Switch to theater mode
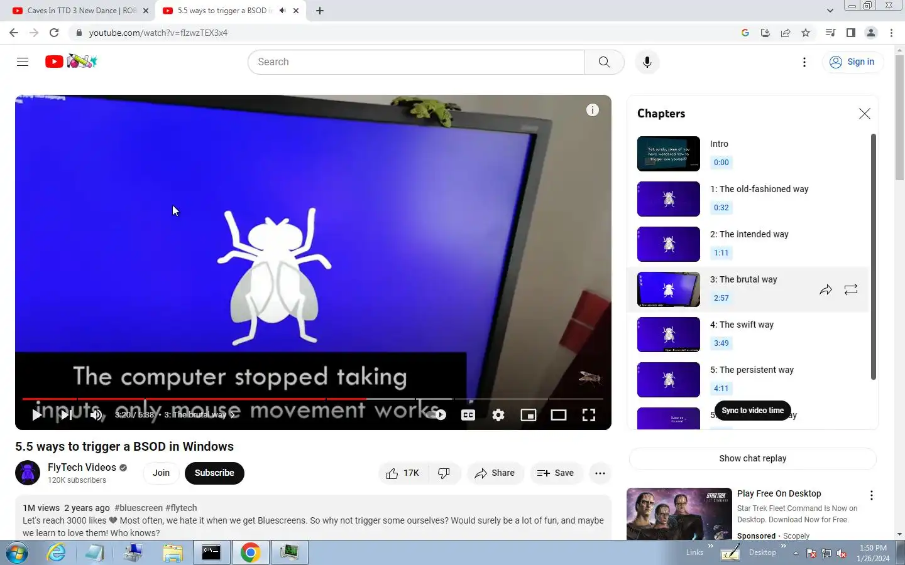 click(559, 414)
